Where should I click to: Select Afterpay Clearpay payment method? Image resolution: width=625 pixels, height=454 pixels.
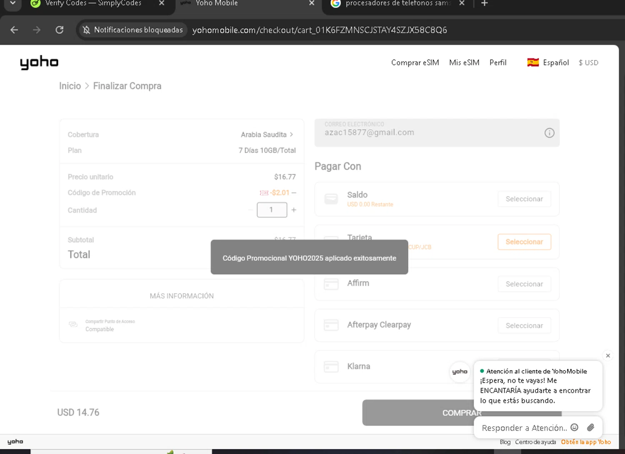pos(524,326)
